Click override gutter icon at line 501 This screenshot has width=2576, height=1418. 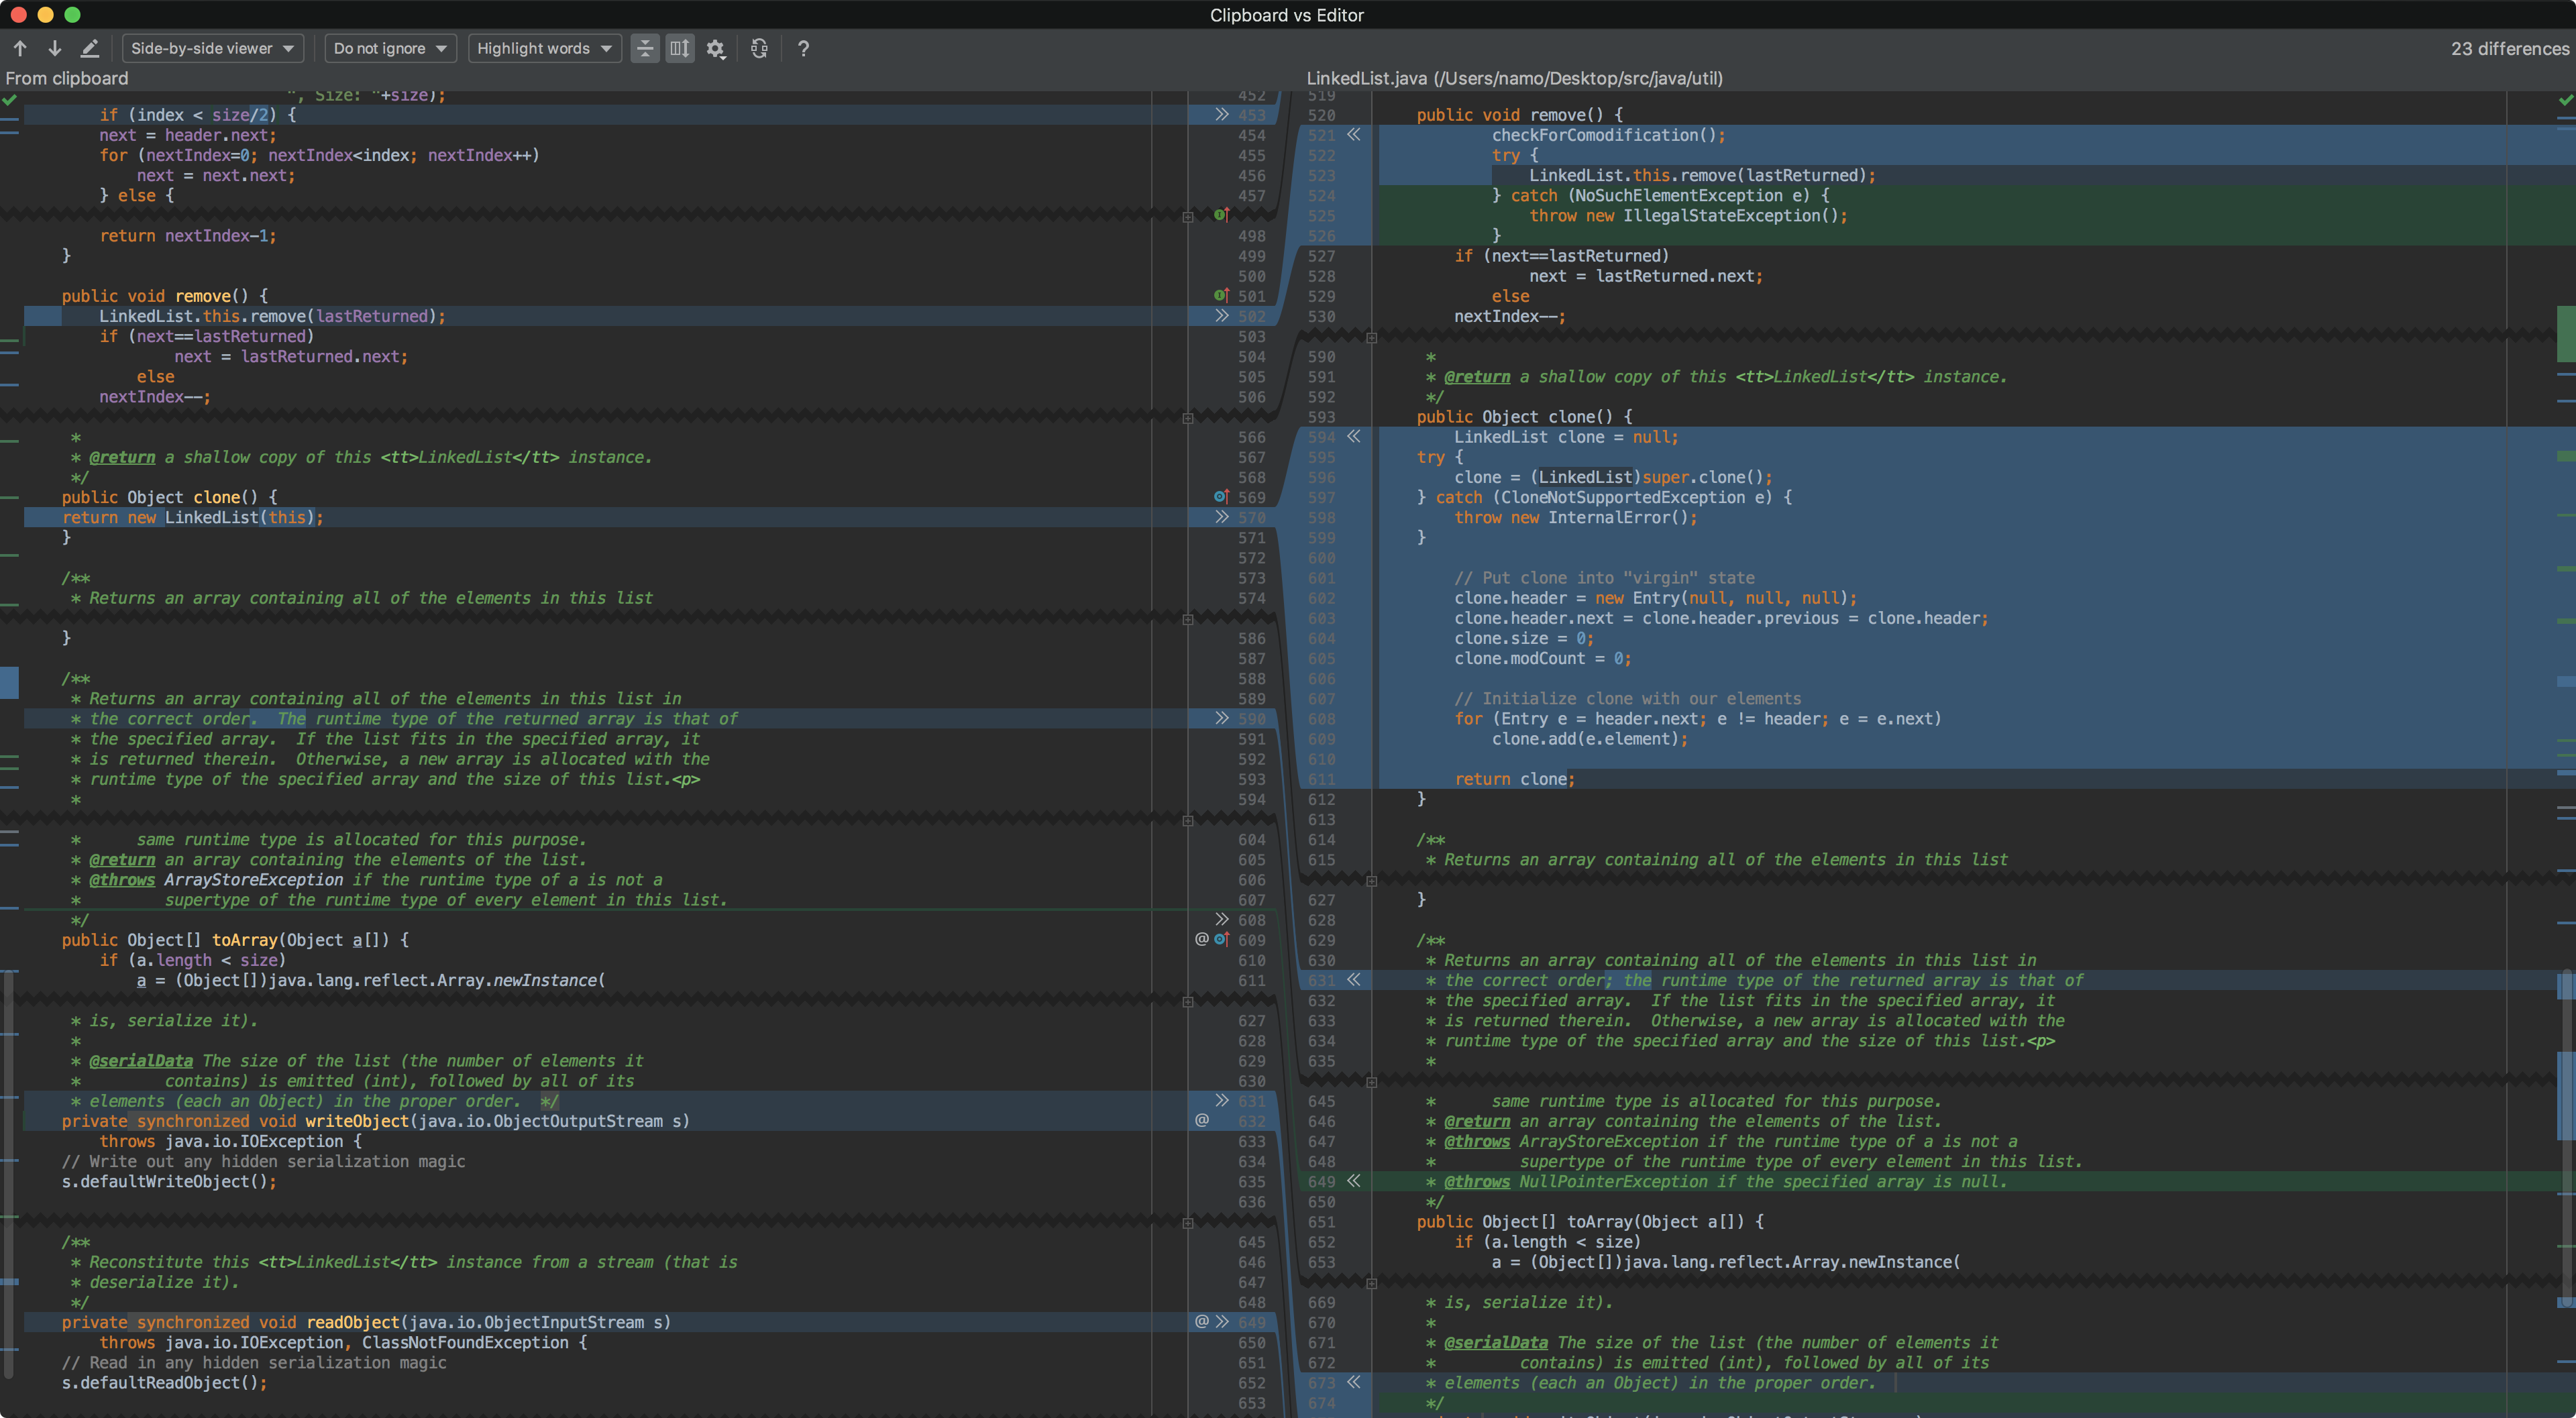(1221, 296)
